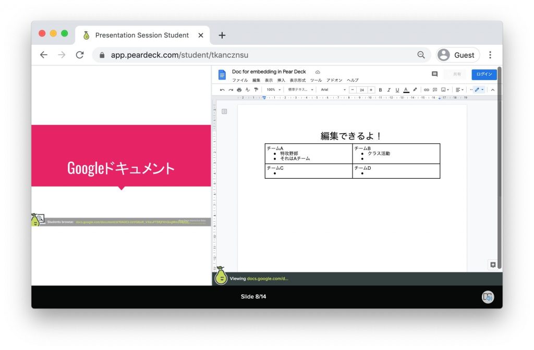Click the text color A button
Screen dimensions: 534x350
click(406, 90)
